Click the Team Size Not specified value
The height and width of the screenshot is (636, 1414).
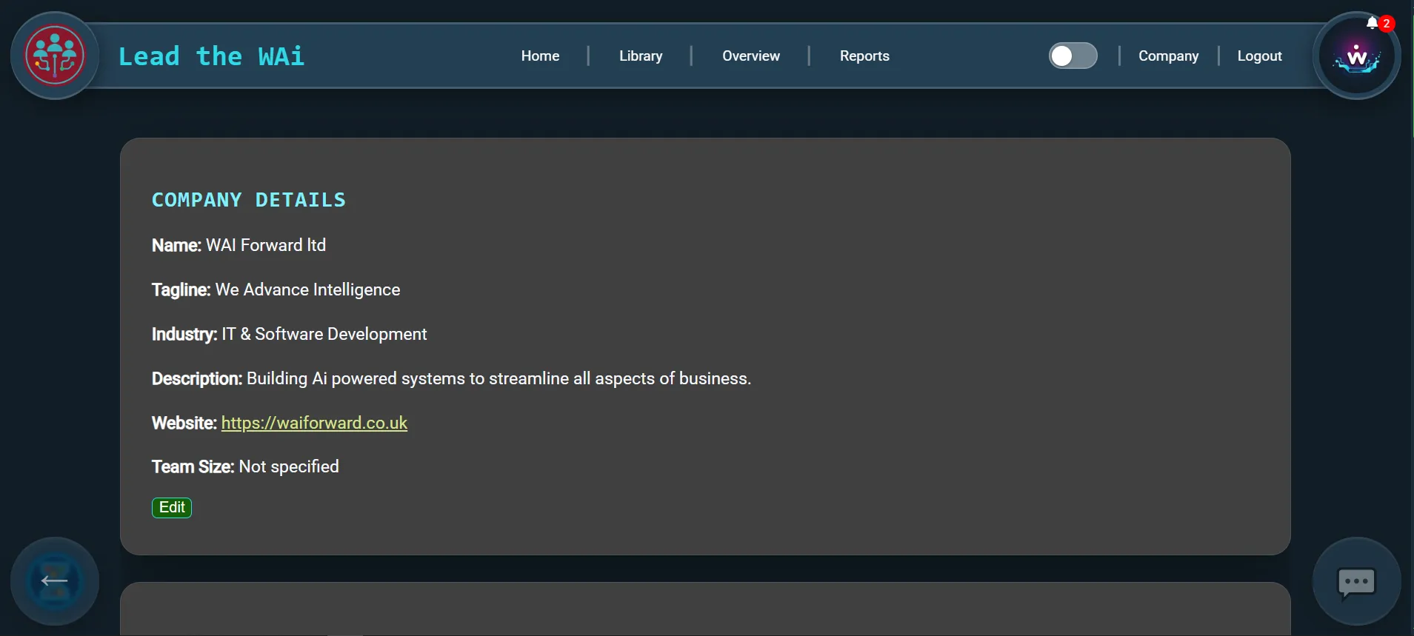point(289,466)
